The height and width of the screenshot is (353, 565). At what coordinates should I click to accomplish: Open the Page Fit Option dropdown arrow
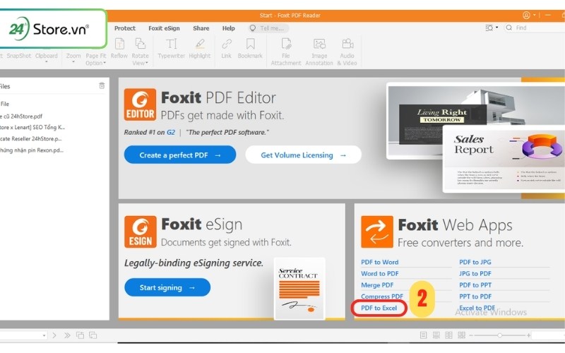tap(105, 63)
